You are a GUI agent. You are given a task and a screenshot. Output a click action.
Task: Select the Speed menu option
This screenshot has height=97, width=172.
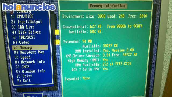[23, 57]
